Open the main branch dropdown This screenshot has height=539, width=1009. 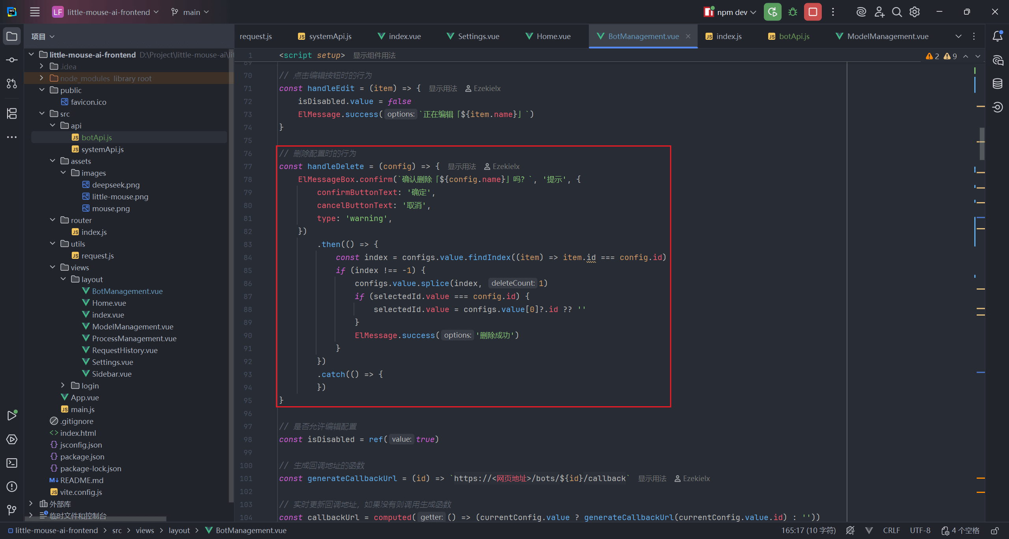[x=191, y=12]
